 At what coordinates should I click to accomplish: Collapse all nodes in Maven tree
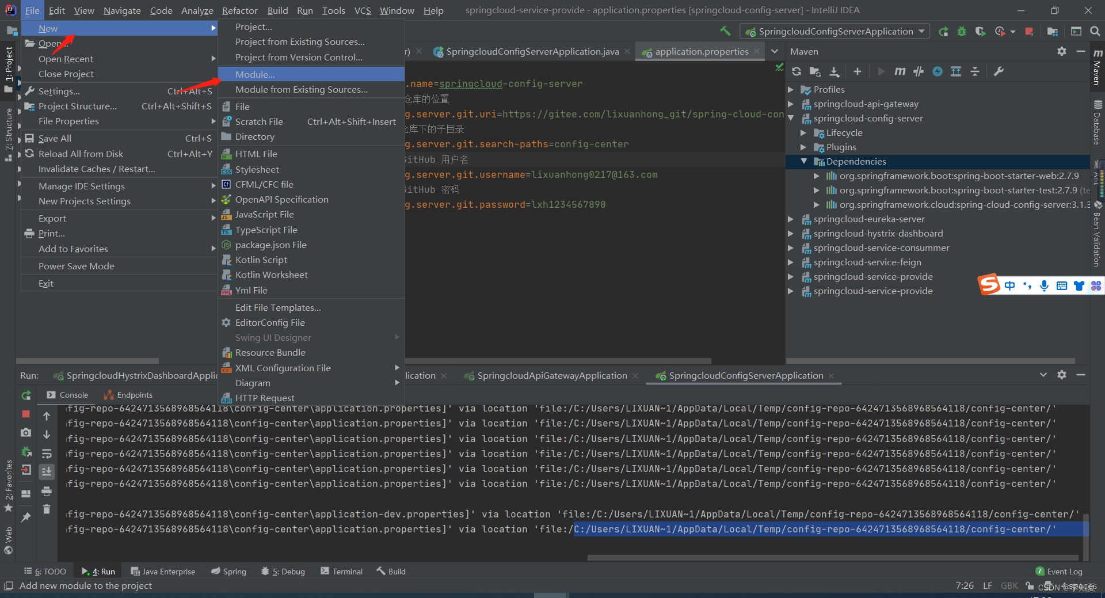975,71
